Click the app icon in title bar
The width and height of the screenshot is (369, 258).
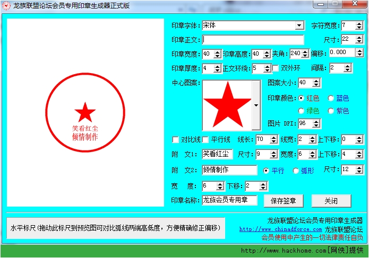[x=6, y=6]
